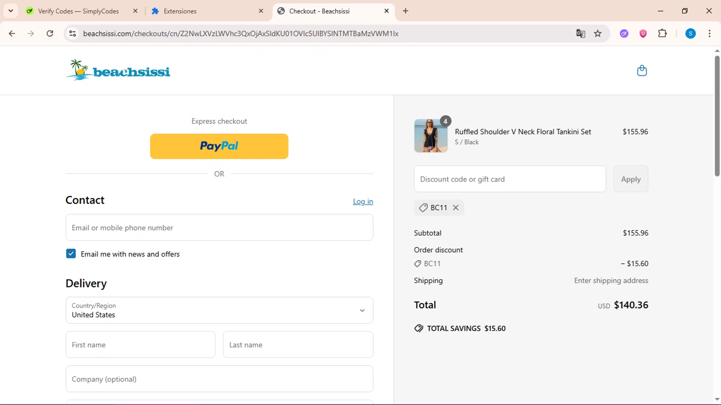Remove the BC11 discount code tag
The height and width of the screenshot is (405, 721).
456,208
